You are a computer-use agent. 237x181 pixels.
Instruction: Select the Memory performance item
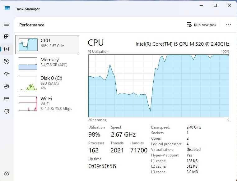pyautogui.click(x=47, y=63)
